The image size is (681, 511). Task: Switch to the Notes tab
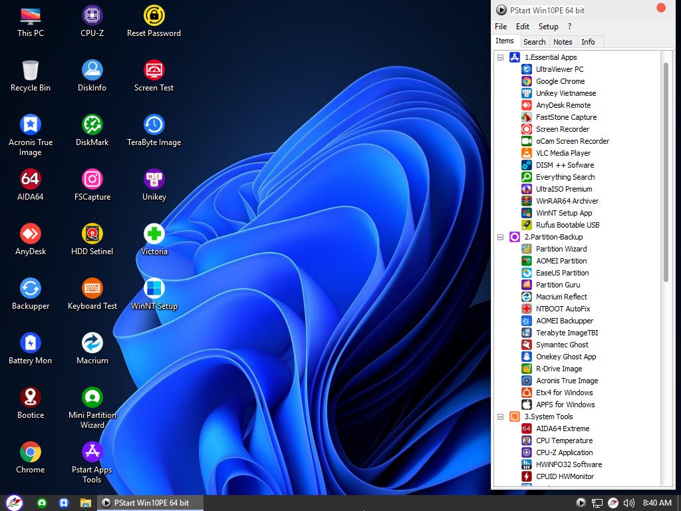coord(563,42)
